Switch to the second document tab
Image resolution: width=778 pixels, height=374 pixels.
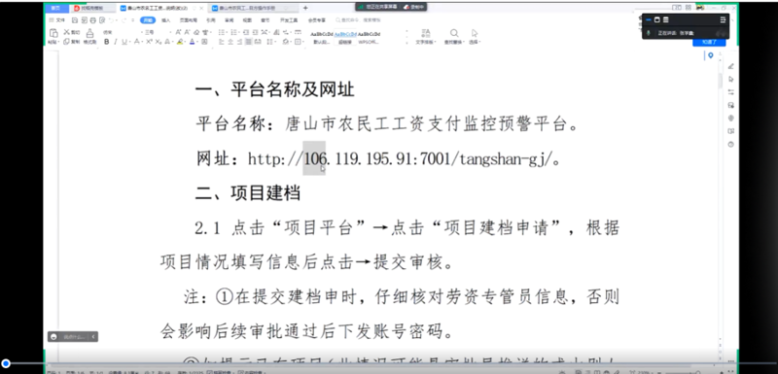253,8
